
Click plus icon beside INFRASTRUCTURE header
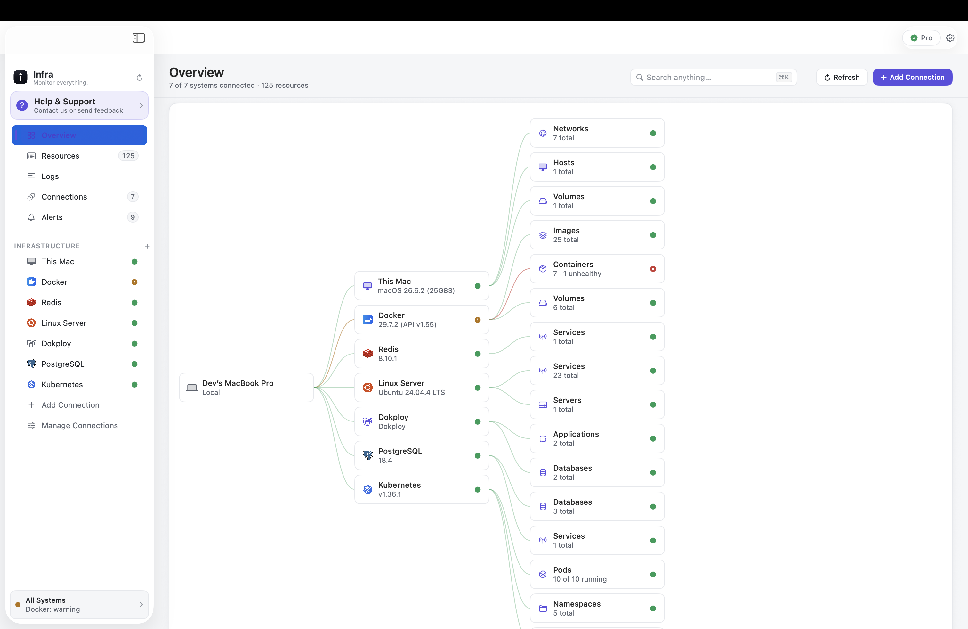pyautogui.click(x=147, y=246)
